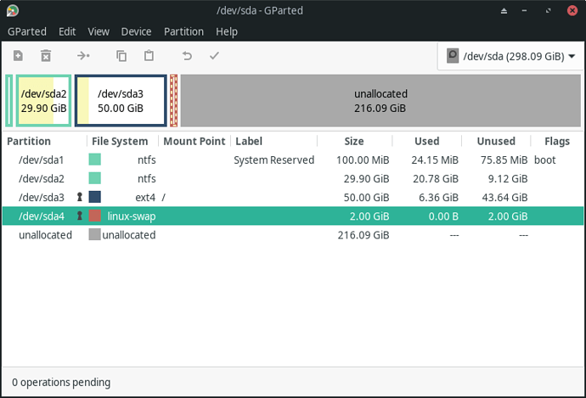
Task: Click the Resize/Move partition arrow icon
Action: tap(83, 56)
